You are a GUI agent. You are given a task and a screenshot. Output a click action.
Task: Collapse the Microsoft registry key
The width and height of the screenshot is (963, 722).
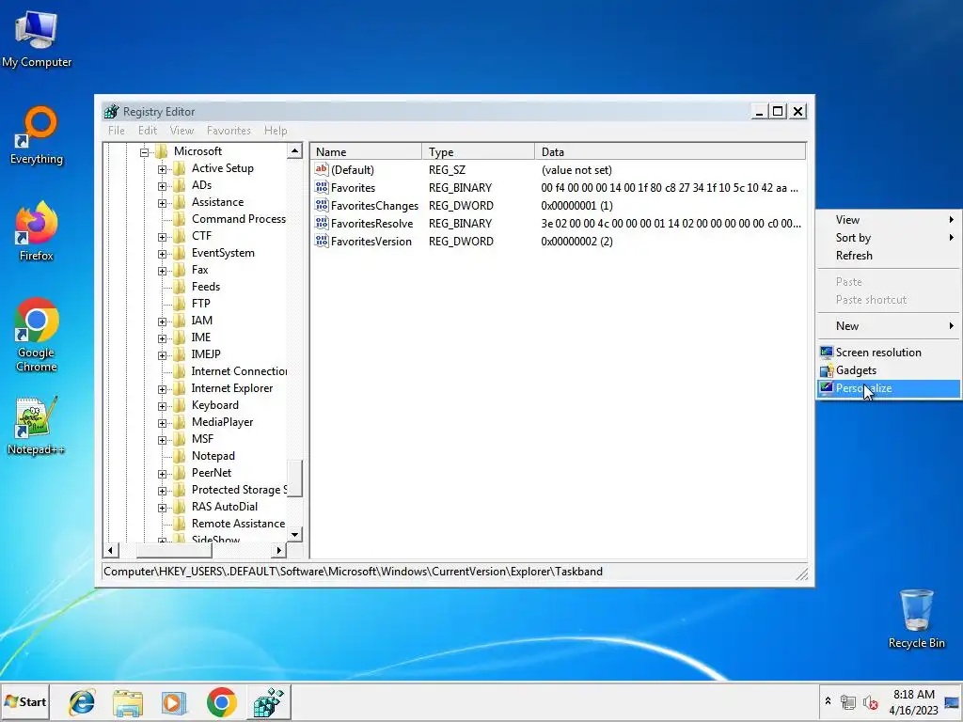coord(144,151)
